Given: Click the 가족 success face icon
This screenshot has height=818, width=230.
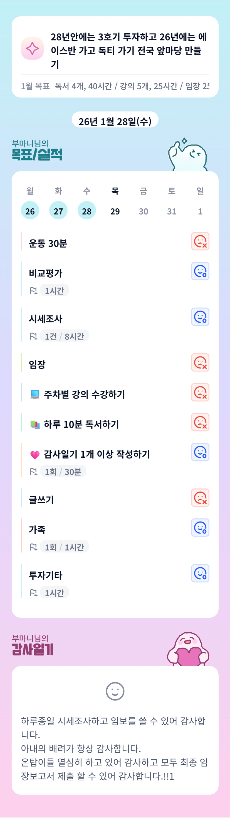Looking at the screenshot, I should coord(200,528).
